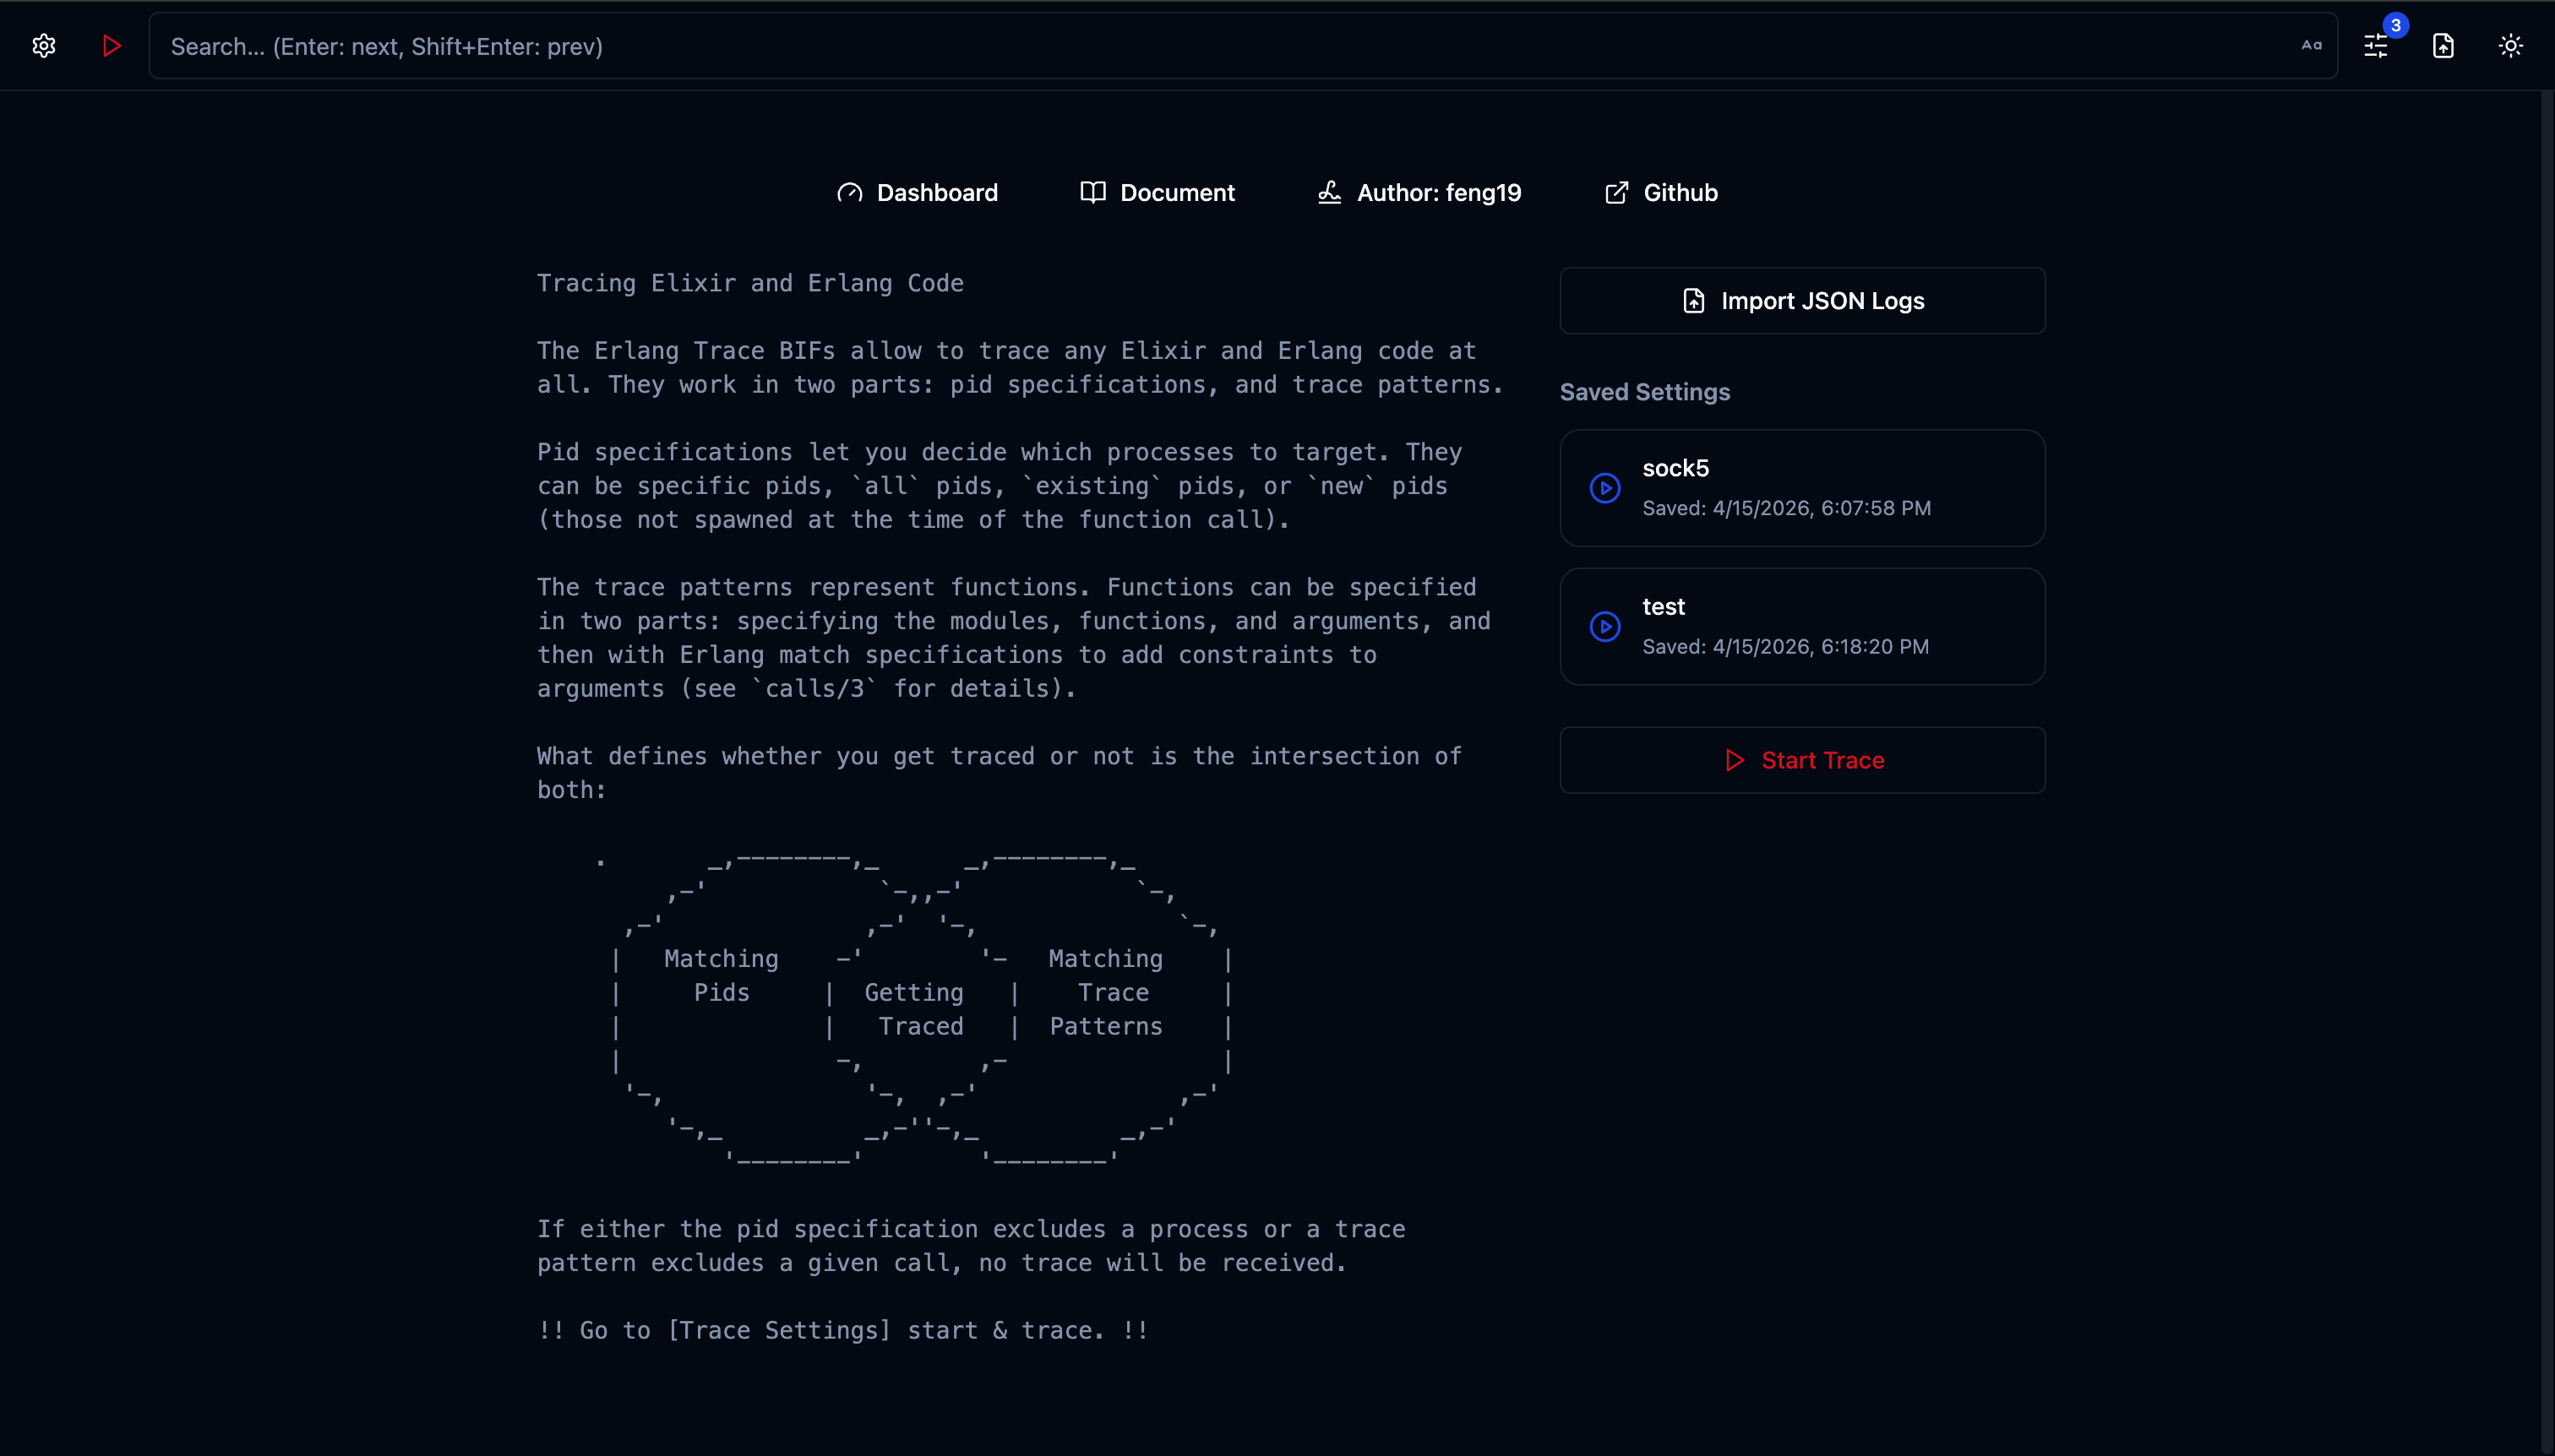This screenshot has width=2555, height=1456.
Task: Open the trace filters icon with badge 3
Action: 2376,45
